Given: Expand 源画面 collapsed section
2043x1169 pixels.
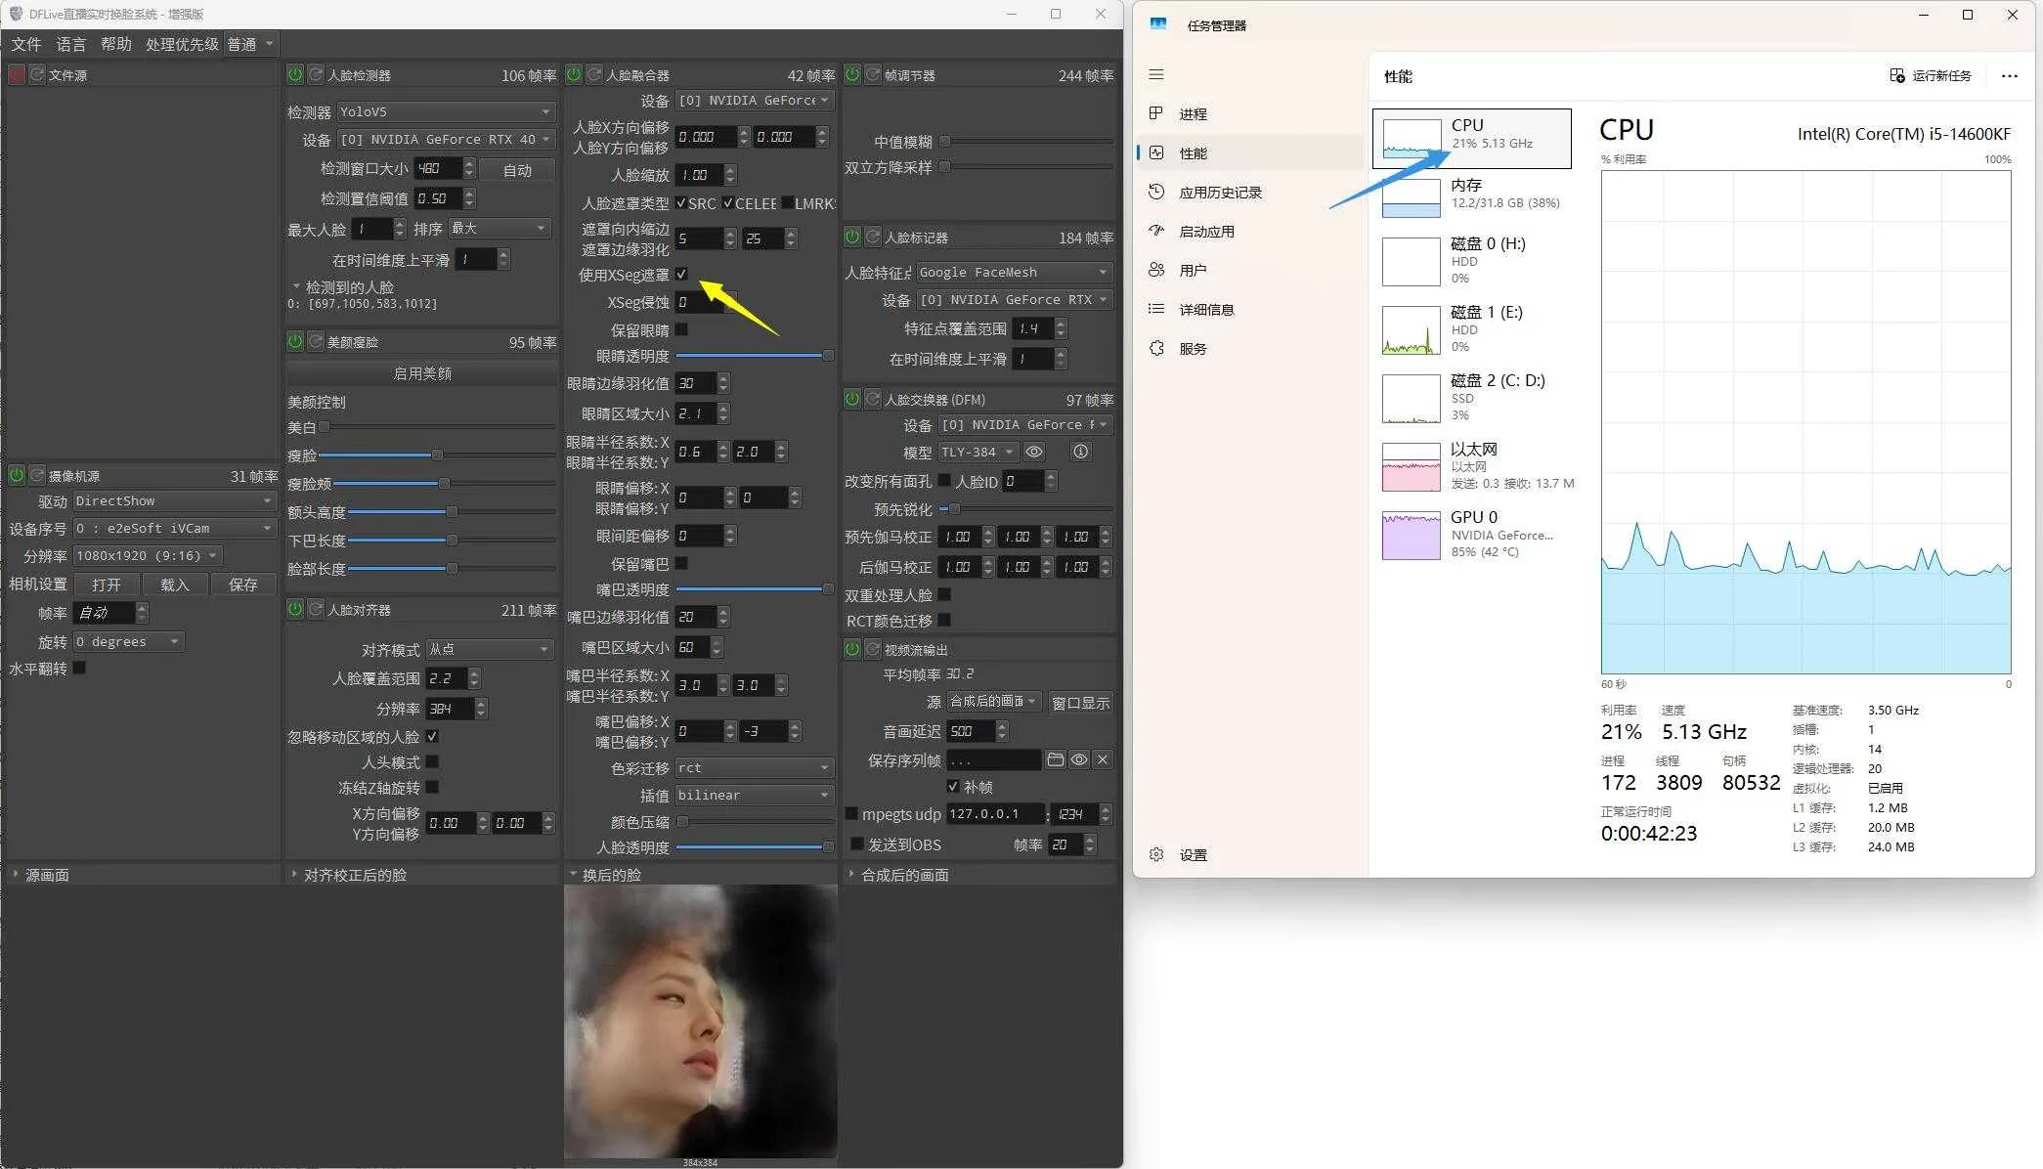Looking at the screenshot, I should [46, 875].
